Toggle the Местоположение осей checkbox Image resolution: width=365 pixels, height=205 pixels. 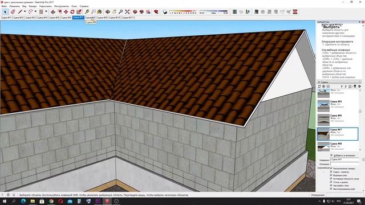[x=331, y=189]
